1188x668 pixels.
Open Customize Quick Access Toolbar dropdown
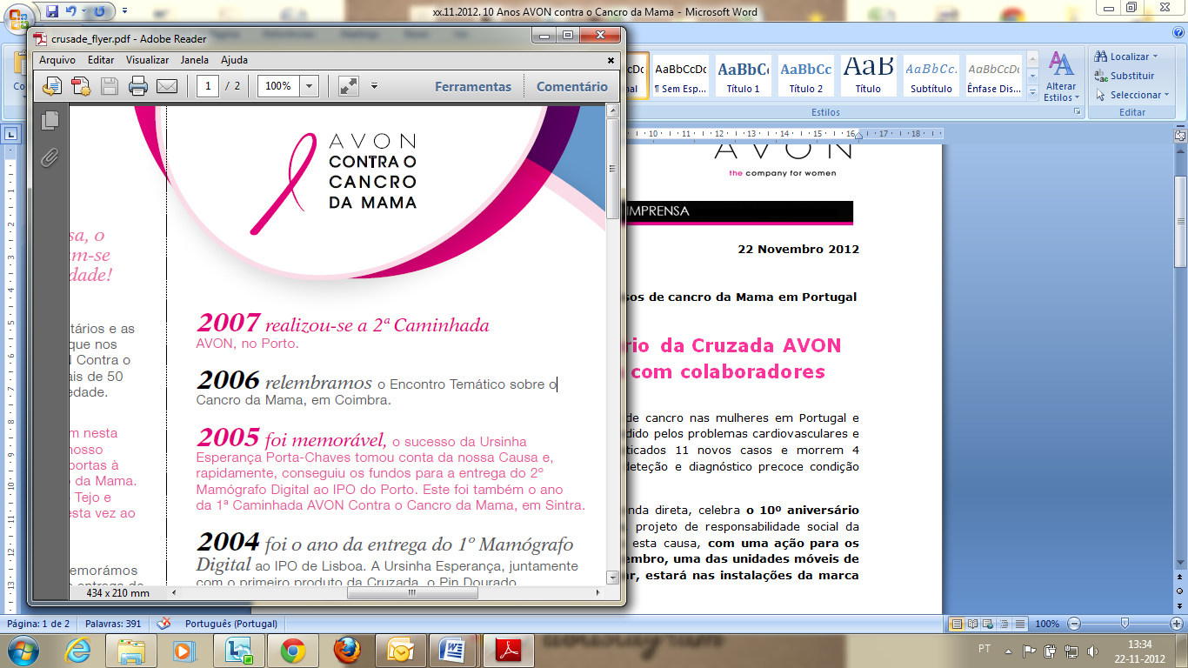124,11
